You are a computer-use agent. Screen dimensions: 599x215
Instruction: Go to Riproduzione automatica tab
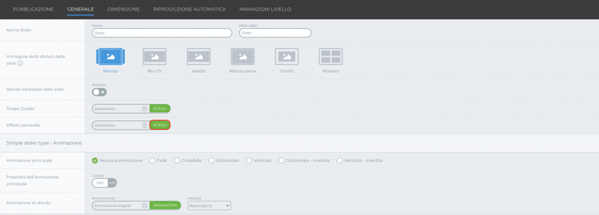pyautogui.click(x=190, y=9)
